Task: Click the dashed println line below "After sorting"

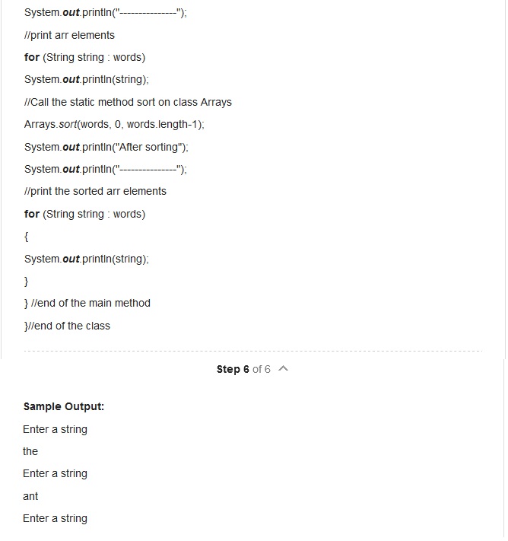Action: coord(106,169)
